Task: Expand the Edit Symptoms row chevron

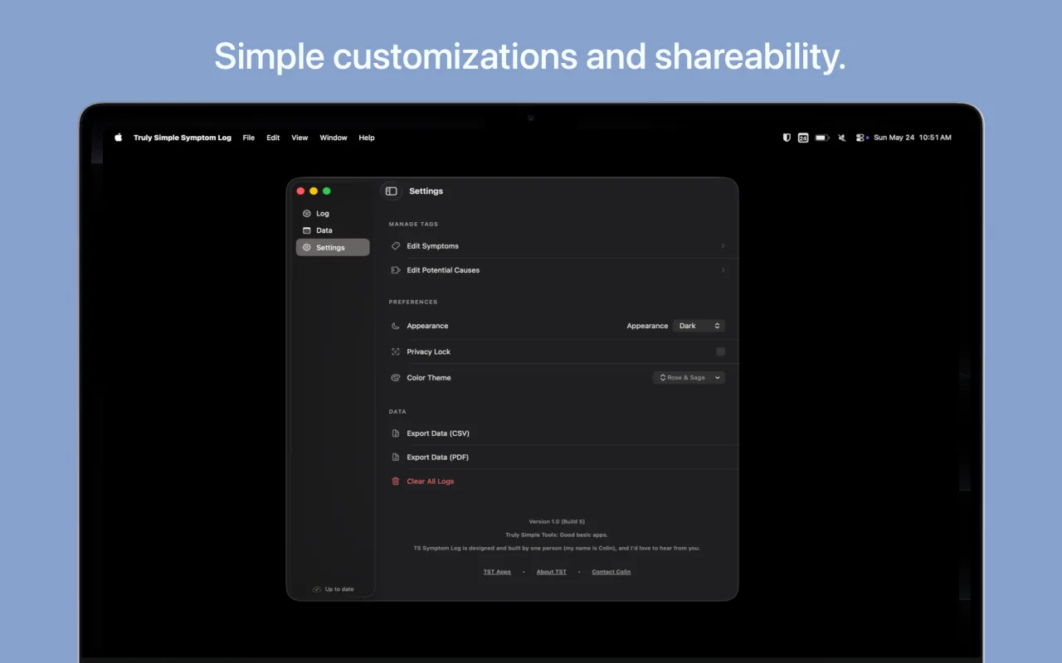Action: tap(723, 246)
